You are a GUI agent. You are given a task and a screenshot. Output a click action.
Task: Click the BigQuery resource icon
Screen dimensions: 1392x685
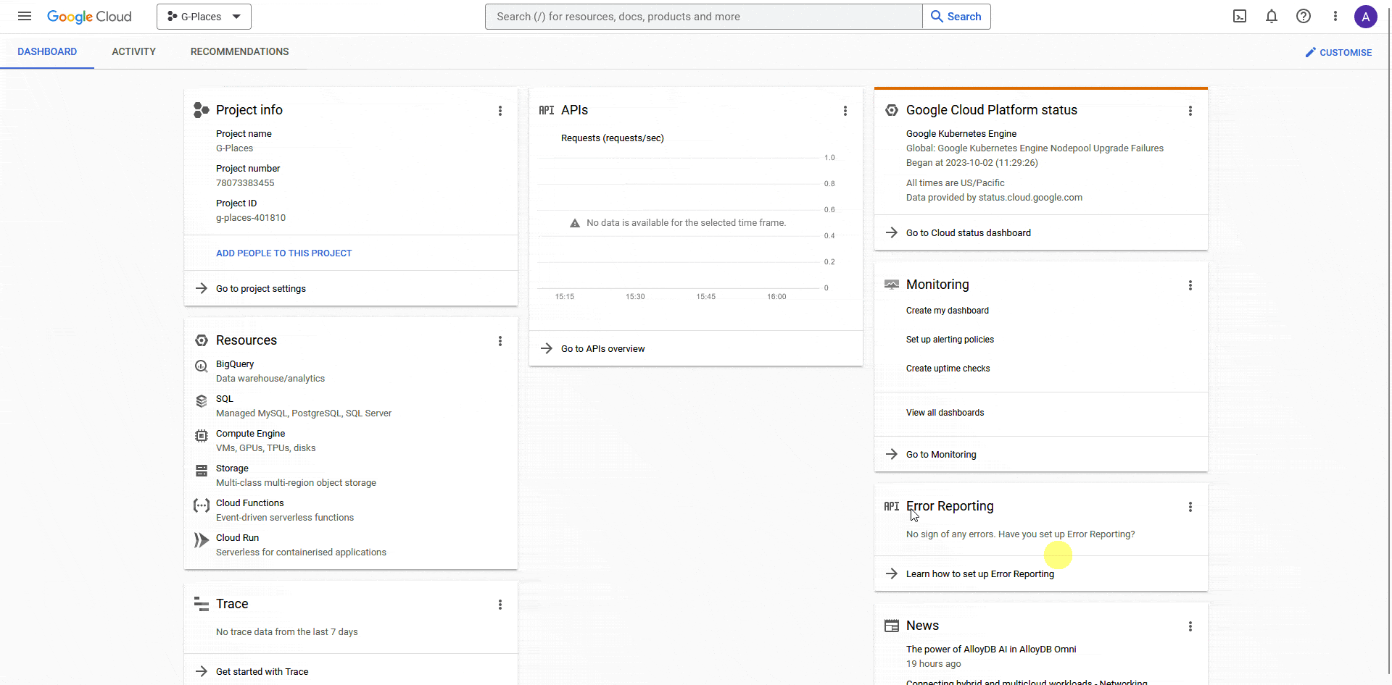202,366
